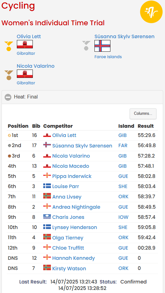Collapse the Heat: Final section
The image size is (165, 293).
[x=8, y=97]
